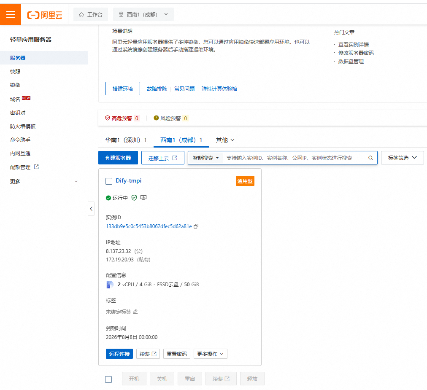Select the Dify-tmpi server checkbox

pyautogui.click(x=109, y=181)
